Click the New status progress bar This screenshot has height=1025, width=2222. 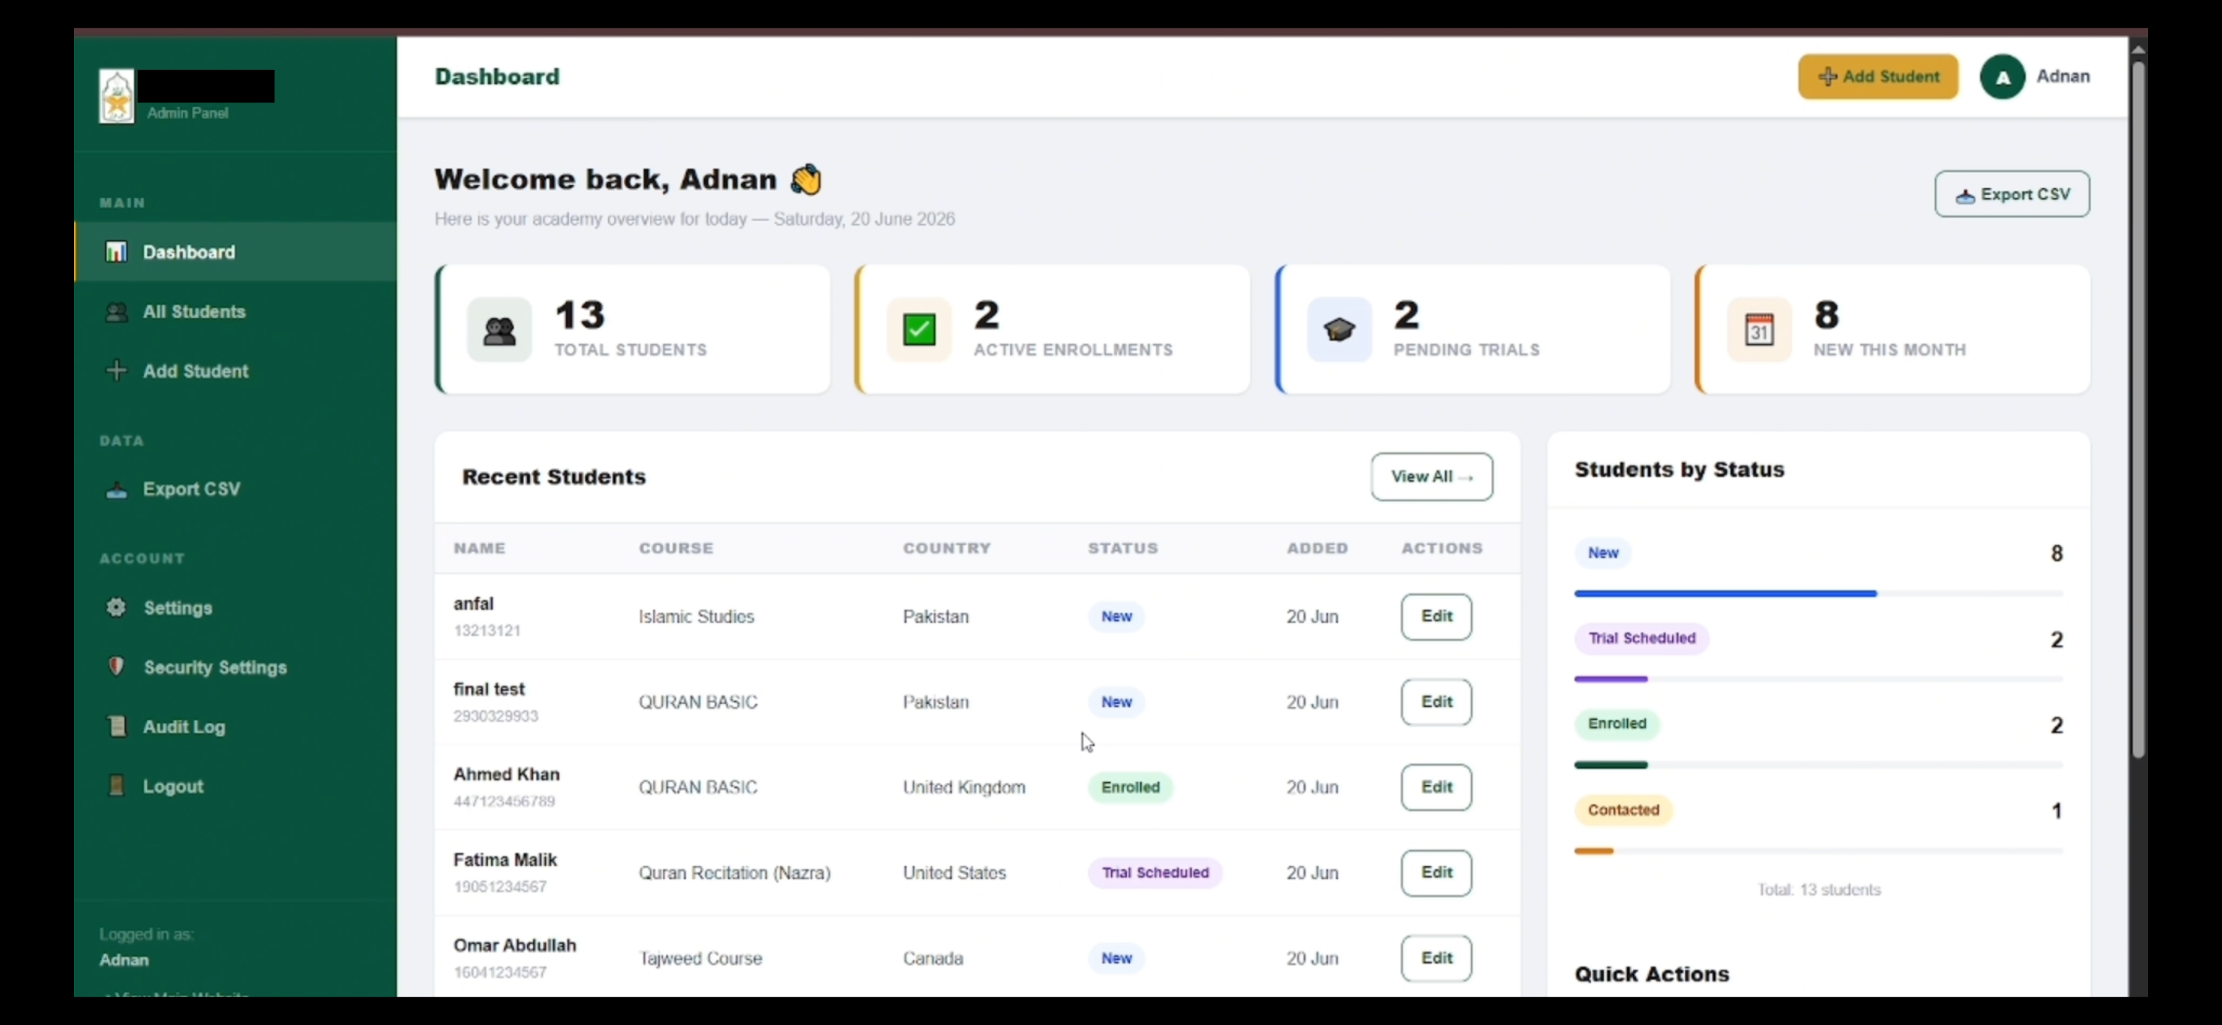(1818, 594)
